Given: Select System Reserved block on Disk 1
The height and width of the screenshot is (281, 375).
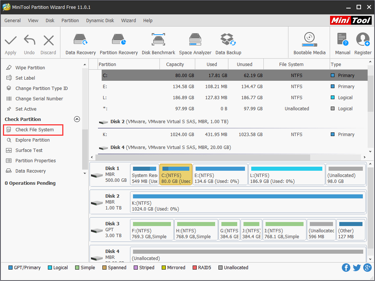Looking at the screenshot, I should [x=144, y=174].
